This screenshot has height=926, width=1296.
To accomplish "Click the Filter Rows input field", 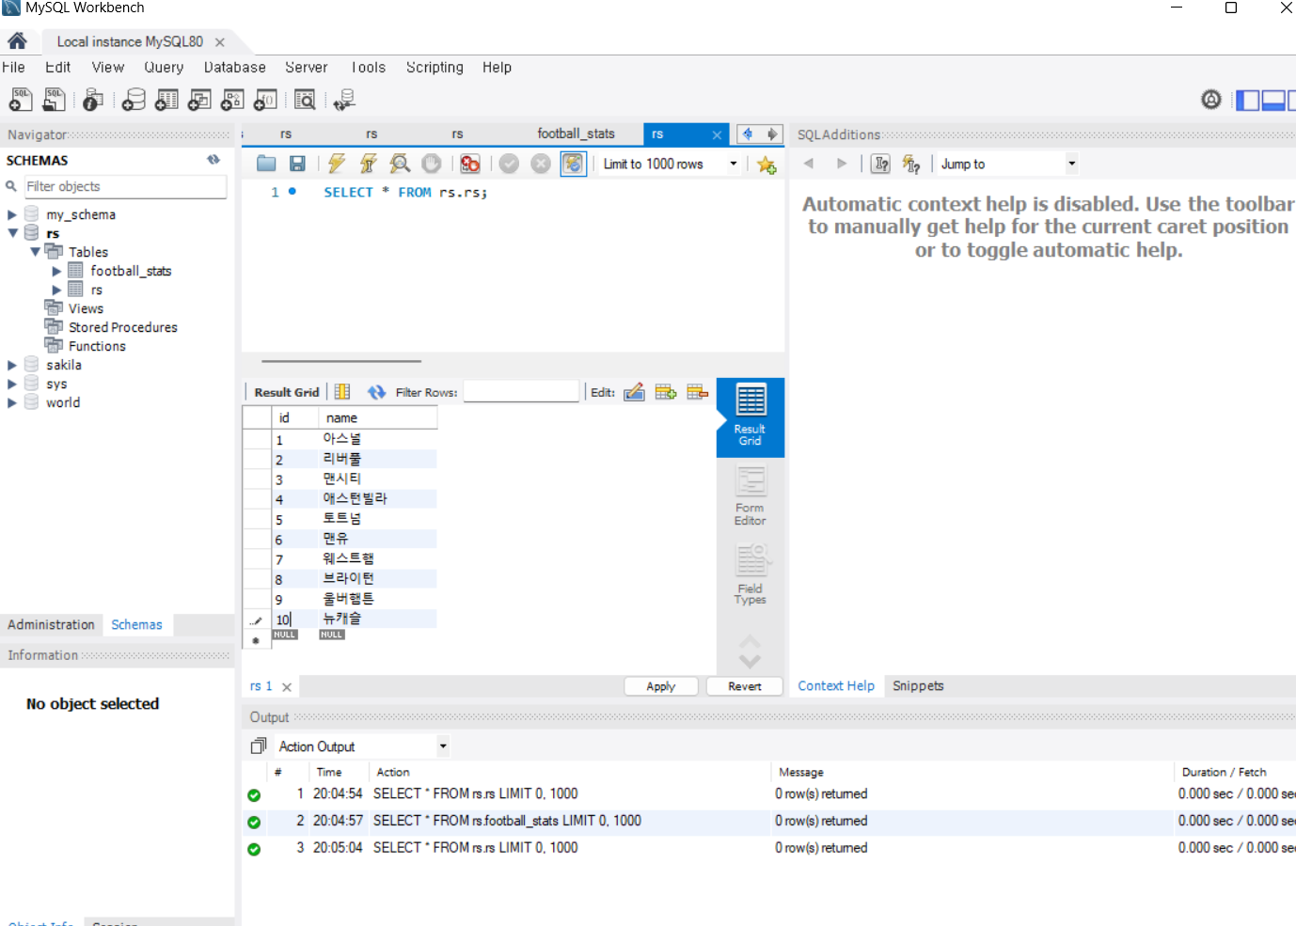I will click(x=521, y=392).
